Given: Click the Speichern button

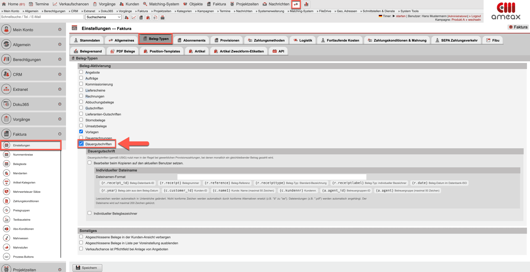Looking at the screenshot, I should tap(87, 268).
